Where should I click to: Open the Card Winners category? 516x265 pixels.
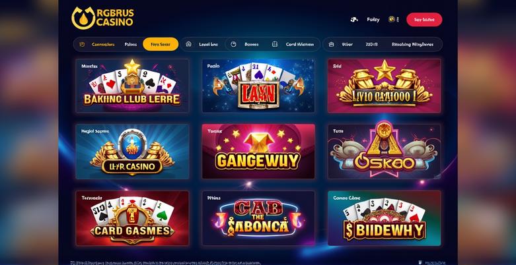point(300,44)
